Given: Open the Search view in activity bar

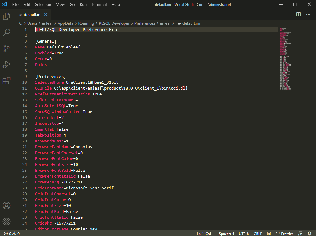Looking at the screenshot, I should pos(7,32).
